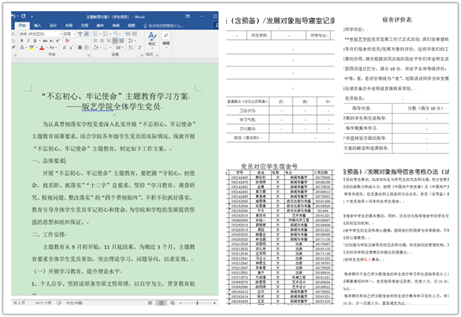Click the Grow Font icon
The width and height of the screenshot is (461, 317).
click(x=64, y=47)
